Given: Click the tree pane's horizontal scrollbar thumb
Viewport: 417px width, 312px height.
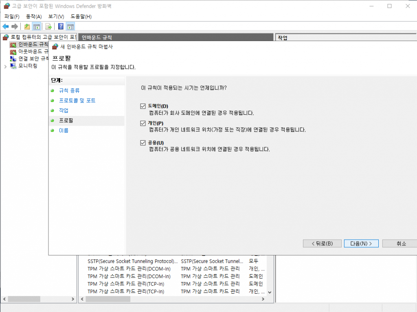Looking at the screenshot, I should (x=24, y=299).
